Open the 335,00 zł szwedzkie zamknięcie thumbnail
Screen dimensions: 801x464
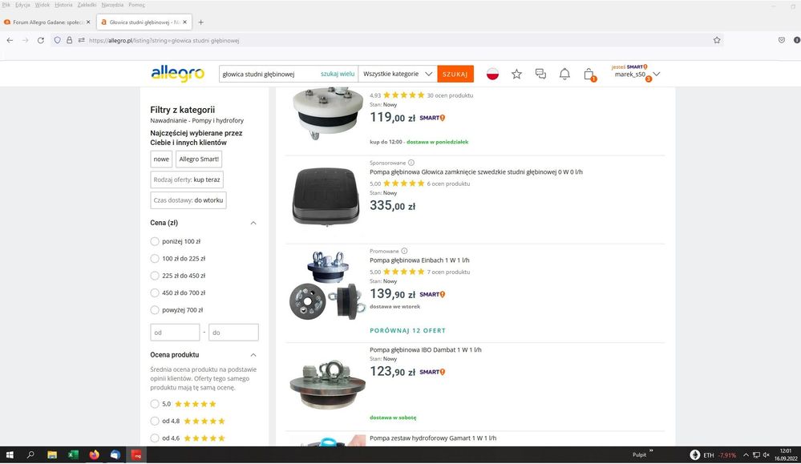point(326,197)
